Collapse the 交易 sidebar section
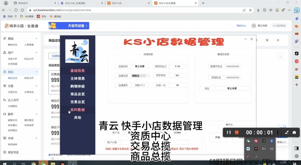 [36, 86]
